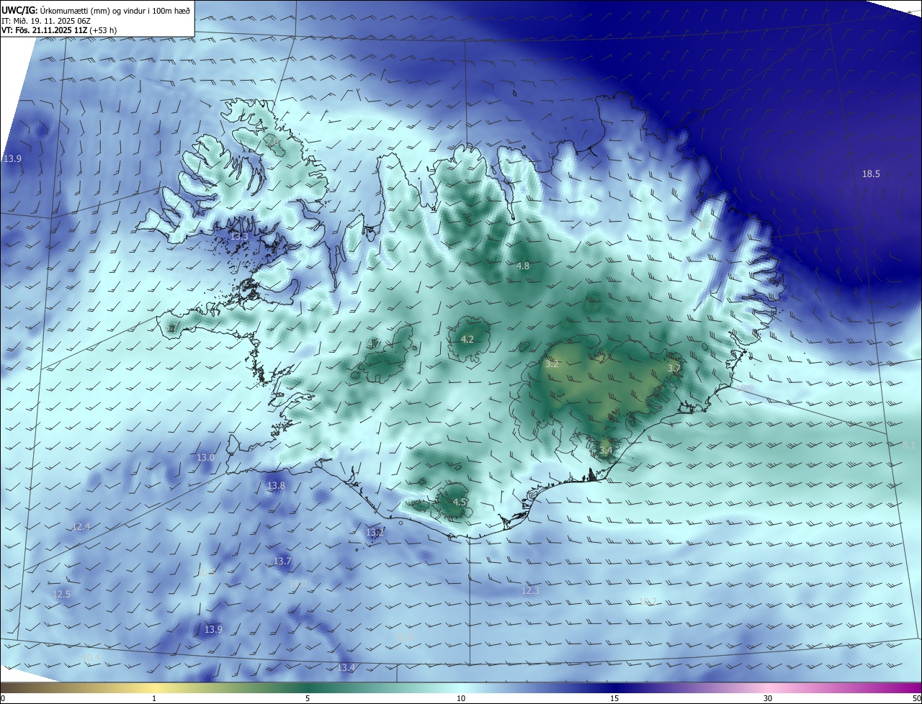The width and height of the screenshot is (922, 704).
Task: Click the 1 tick on the colour scale
Action: 154,698
